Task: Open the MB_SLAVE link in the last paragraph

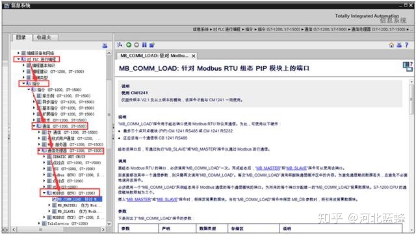Action: (x=167, y=199)
